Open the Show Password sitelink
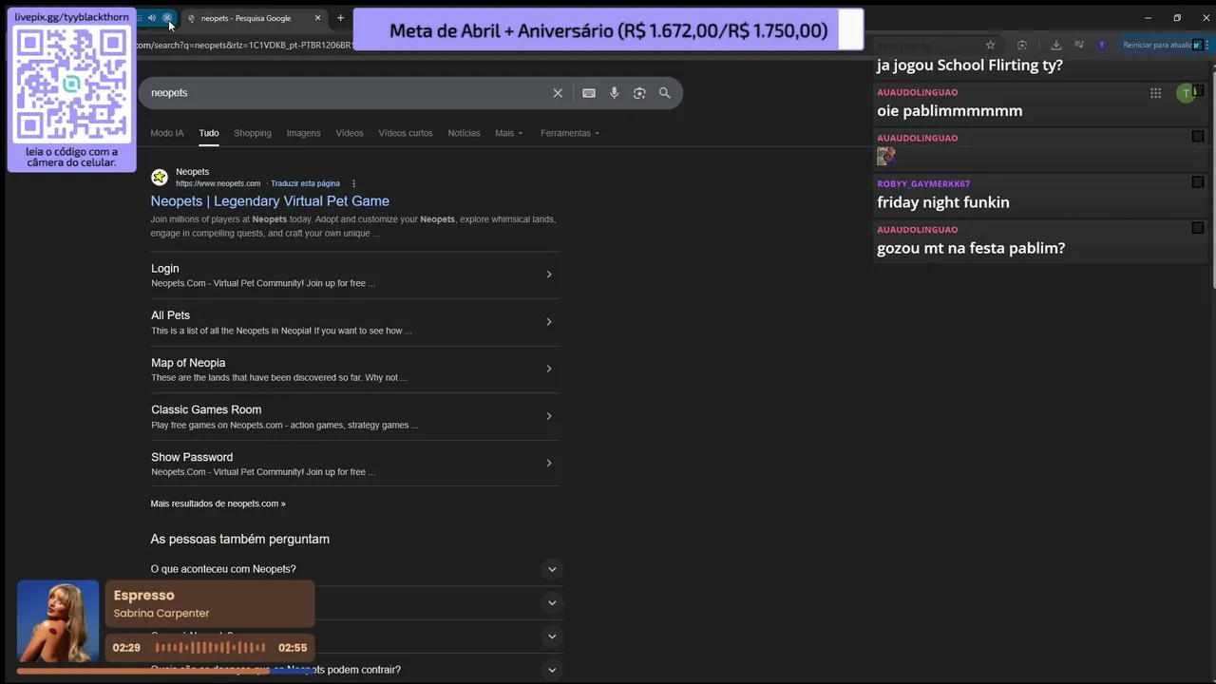 tap(192, 457)
